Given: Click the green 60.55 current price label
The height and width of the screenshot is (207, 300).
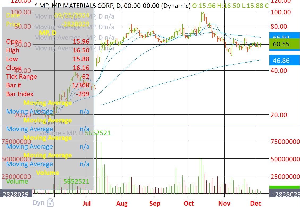Looking at the screenshot, I should coord(284,44).
